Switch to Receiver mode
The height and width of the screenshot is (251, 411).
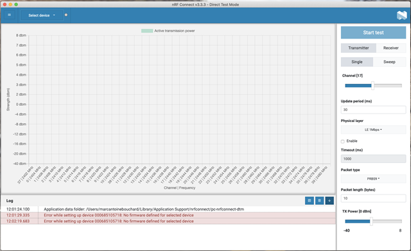pyautogui.click(x=391, y=48)
